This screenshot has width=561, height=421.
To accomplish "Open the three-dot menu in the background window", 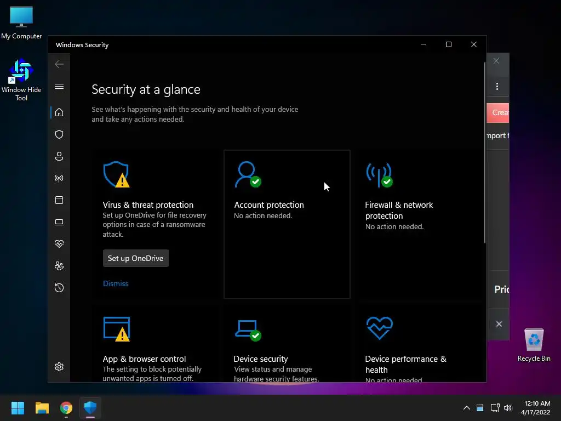I will (x=497, y=86).
